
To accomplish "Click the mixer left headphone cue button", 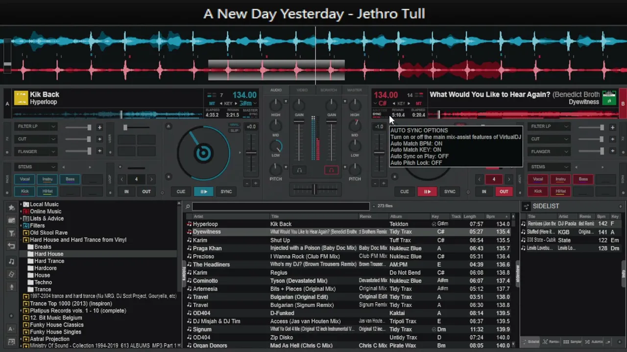I will (299, 170).
